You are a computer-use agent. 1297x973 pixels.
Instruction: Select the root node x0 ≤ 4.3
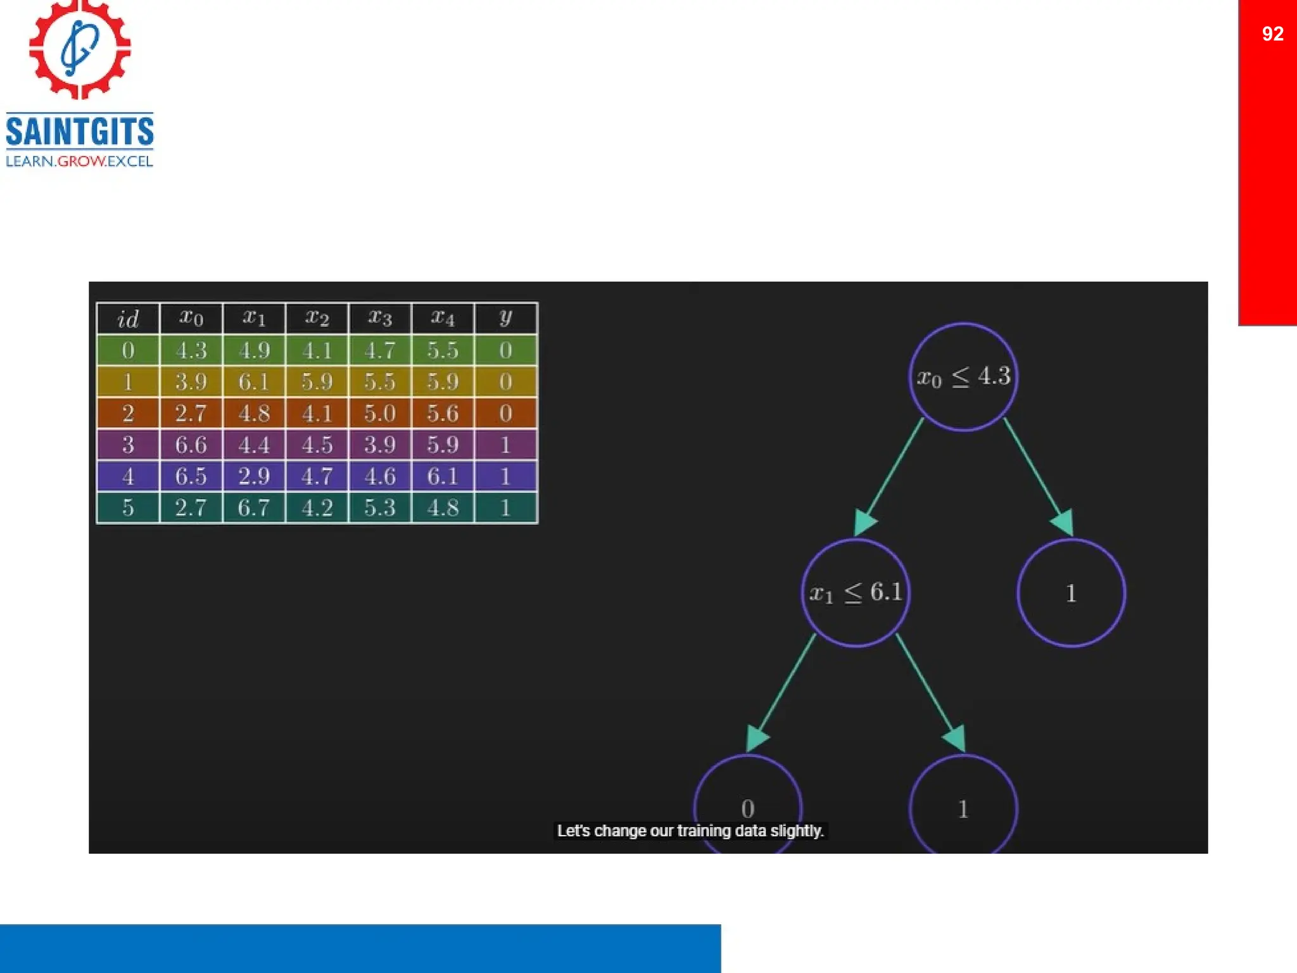pyautogui.click(x=963, y=377)
